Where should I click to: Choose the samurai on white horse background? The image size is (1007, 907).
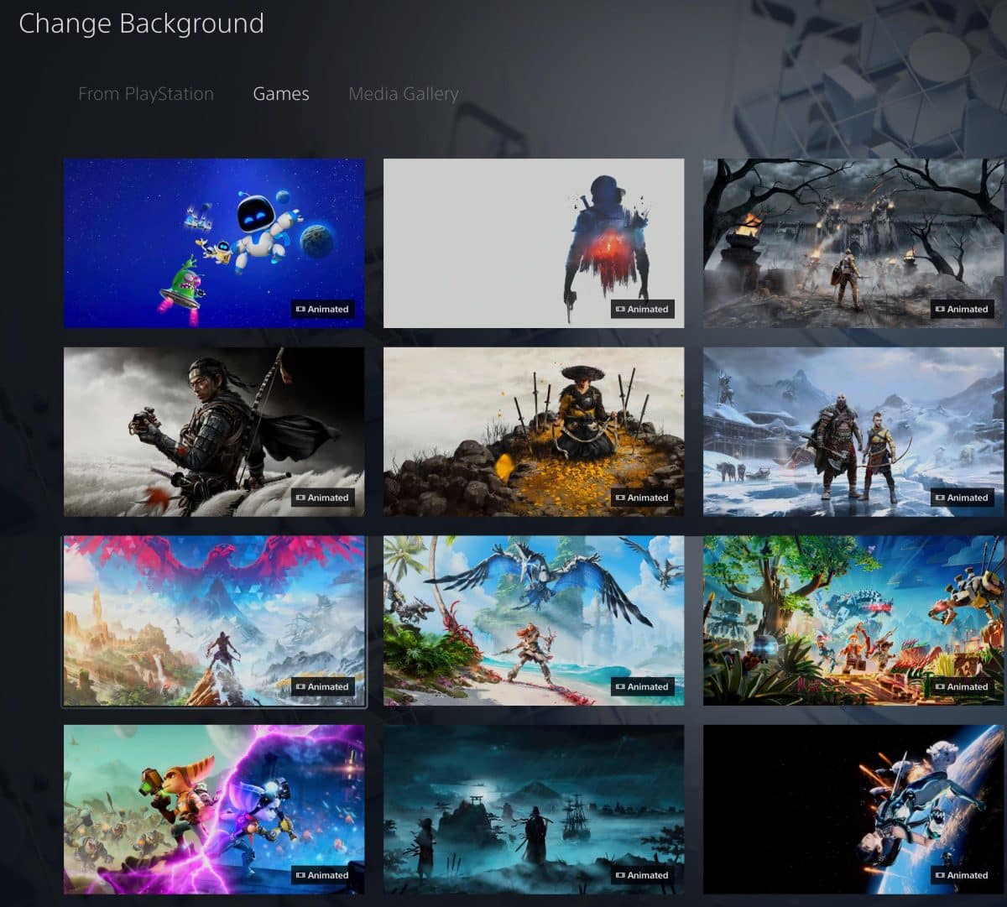tap(214, 432)
